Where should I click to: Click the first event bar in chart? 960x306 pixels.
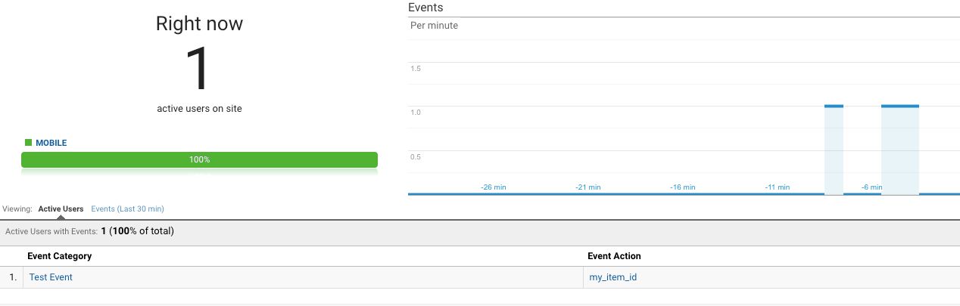pos(834,150)
